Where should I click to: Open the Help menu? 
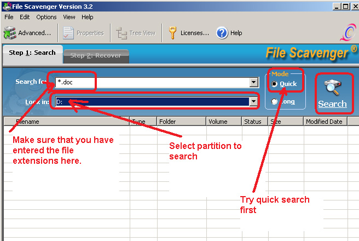click(x=88, y=17)
